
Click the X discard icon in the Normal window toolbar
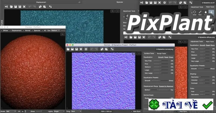(81, 49)
